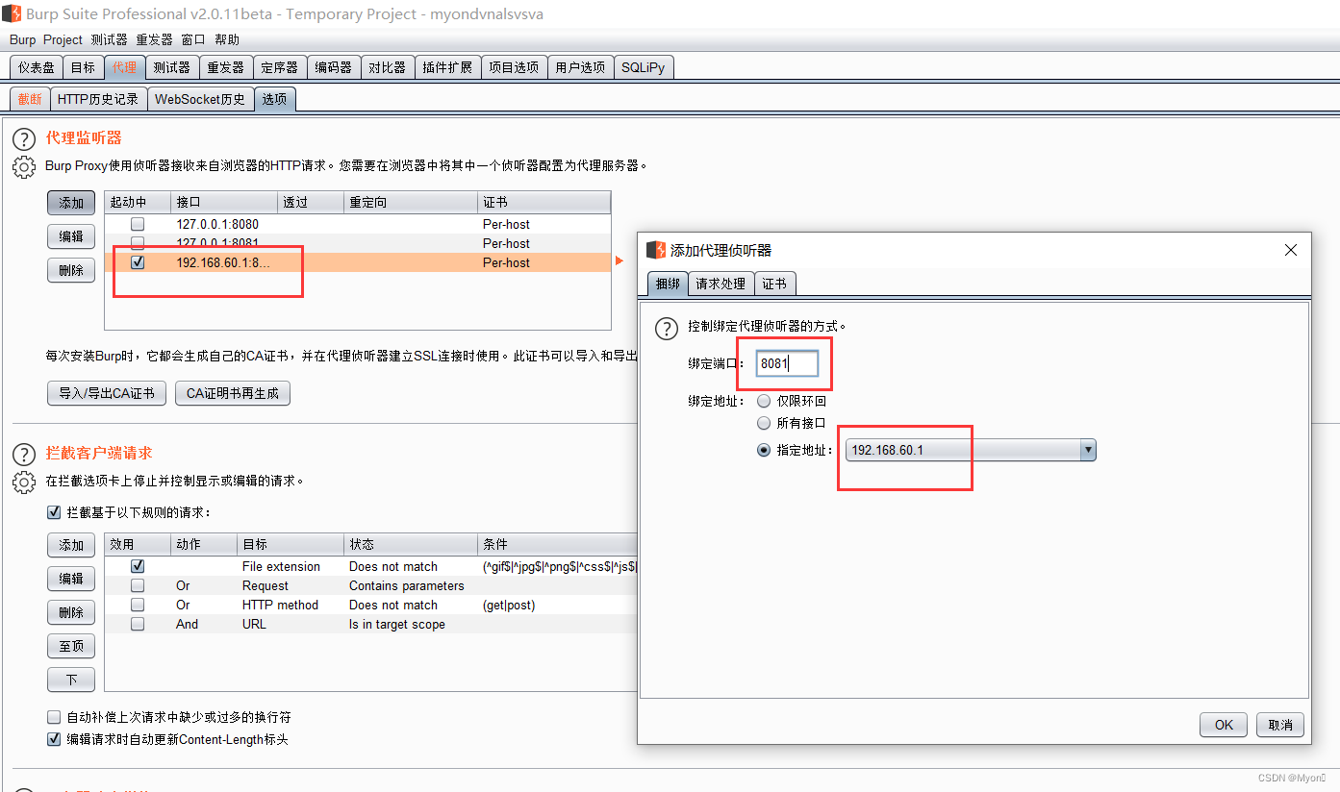Viewport: 1340px width, 792px height.
Task: Switch to the 编码器 tab
Action: (334, 67)
